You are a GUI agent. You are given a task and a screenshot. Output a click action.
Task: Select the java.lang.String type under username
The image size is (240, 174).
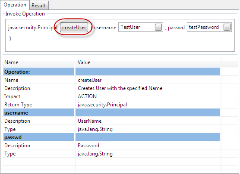pos(148,129)
